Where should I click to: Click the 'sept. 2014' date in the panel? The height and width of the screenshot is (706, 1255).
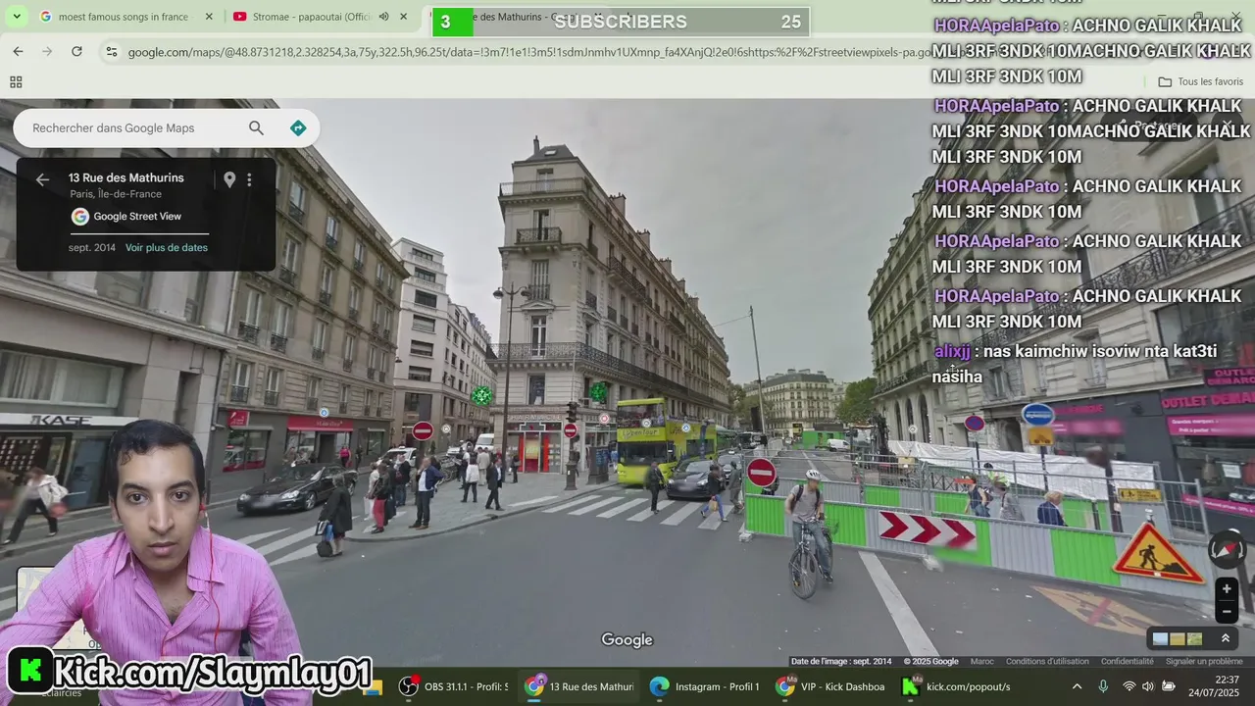click(x=92, y=248)
